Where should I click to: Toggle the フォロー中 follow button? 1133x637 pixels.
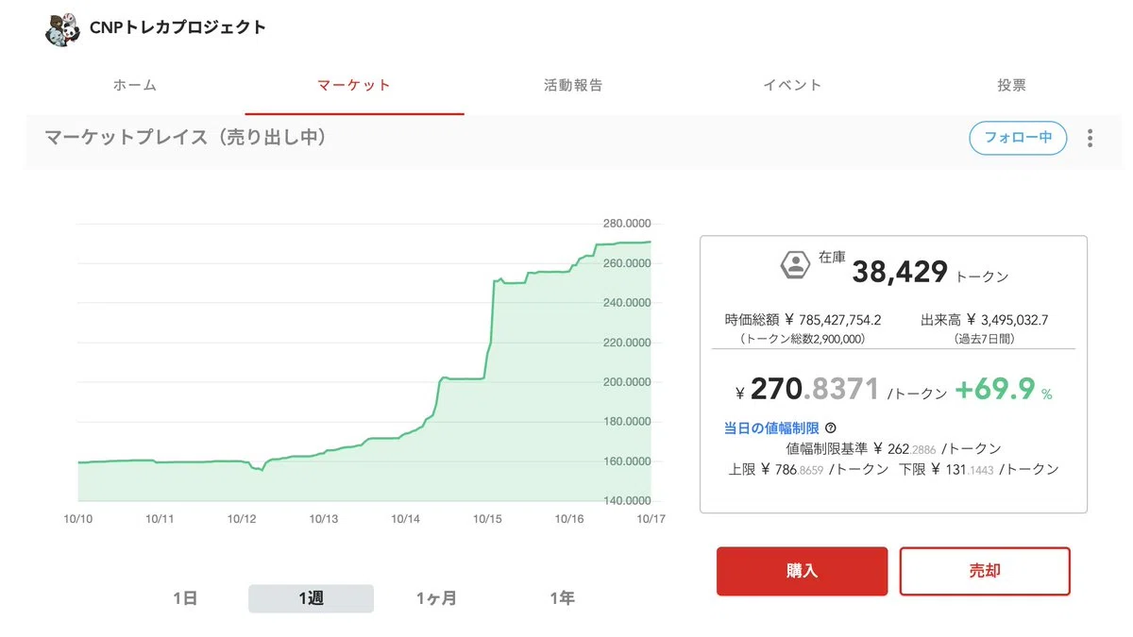pos(1018,138)
